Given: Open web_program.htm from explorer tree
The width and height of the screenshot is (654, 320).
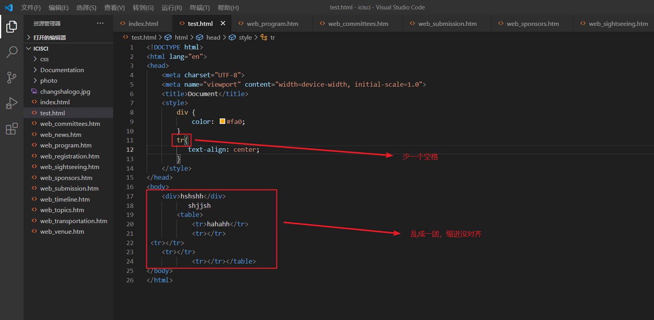Looking at the screenshot, I should tap(68, 145).
